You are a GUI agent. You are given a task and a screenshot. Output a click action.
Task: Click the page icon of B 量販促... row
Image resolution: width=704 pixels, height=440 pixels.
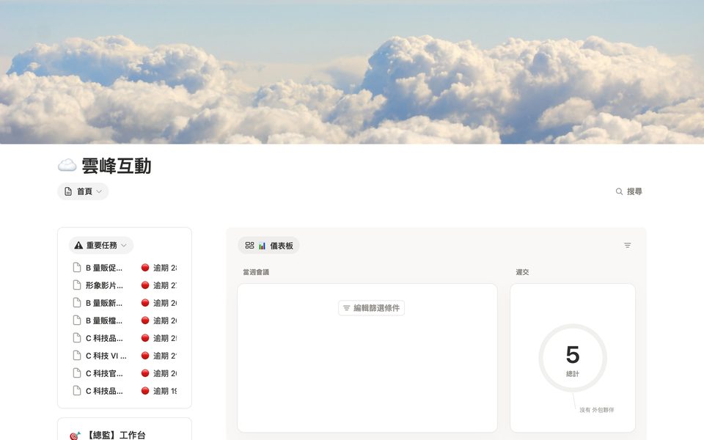(x=77, y=268)
